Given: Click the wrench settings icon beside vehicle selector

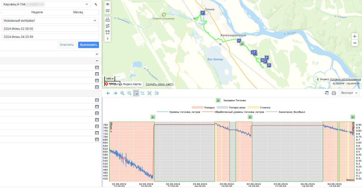Looking at the screenshot, I should click(x=96, y=5).
